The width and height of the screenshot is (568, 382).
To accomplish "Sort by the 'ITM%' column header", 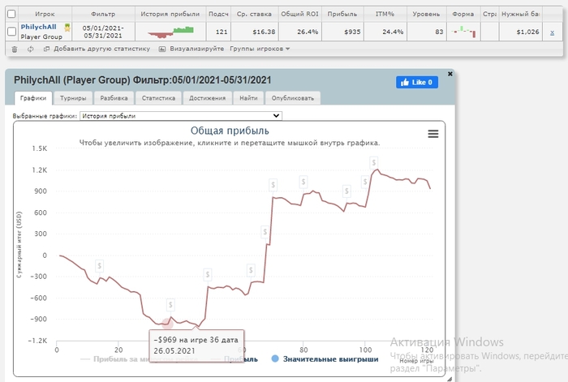I will coord(385,14).
